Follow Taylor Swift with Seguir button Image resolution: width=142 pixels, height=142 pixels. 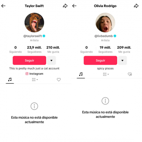[29, 60]
